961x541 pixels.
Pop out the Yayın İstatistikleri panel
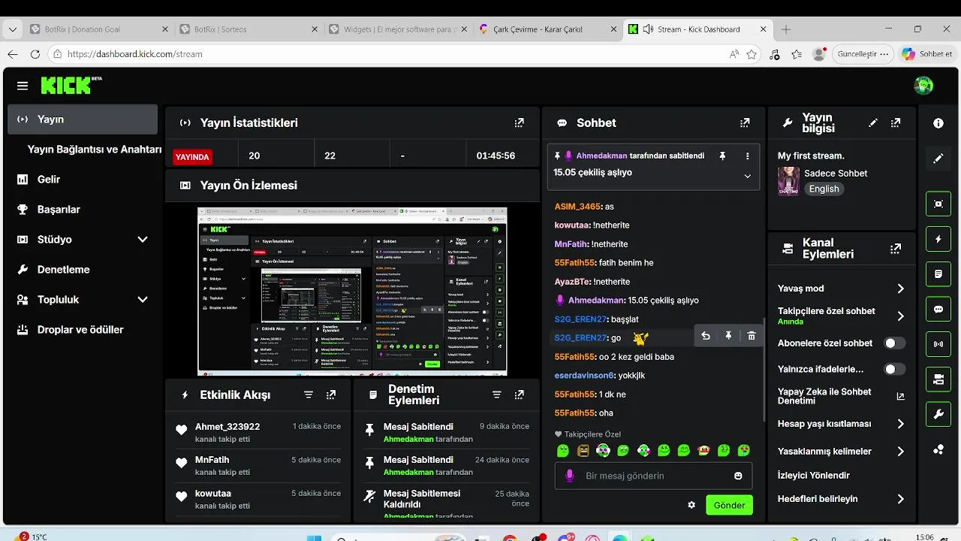[x=519, y=122]
